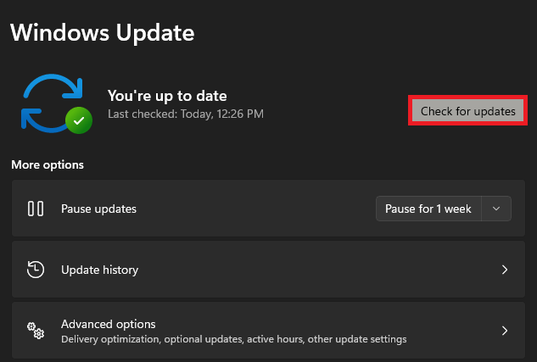The image size is (537, 362).
Task: Click the green checkmark badge
Action: (x=79, y=121)
